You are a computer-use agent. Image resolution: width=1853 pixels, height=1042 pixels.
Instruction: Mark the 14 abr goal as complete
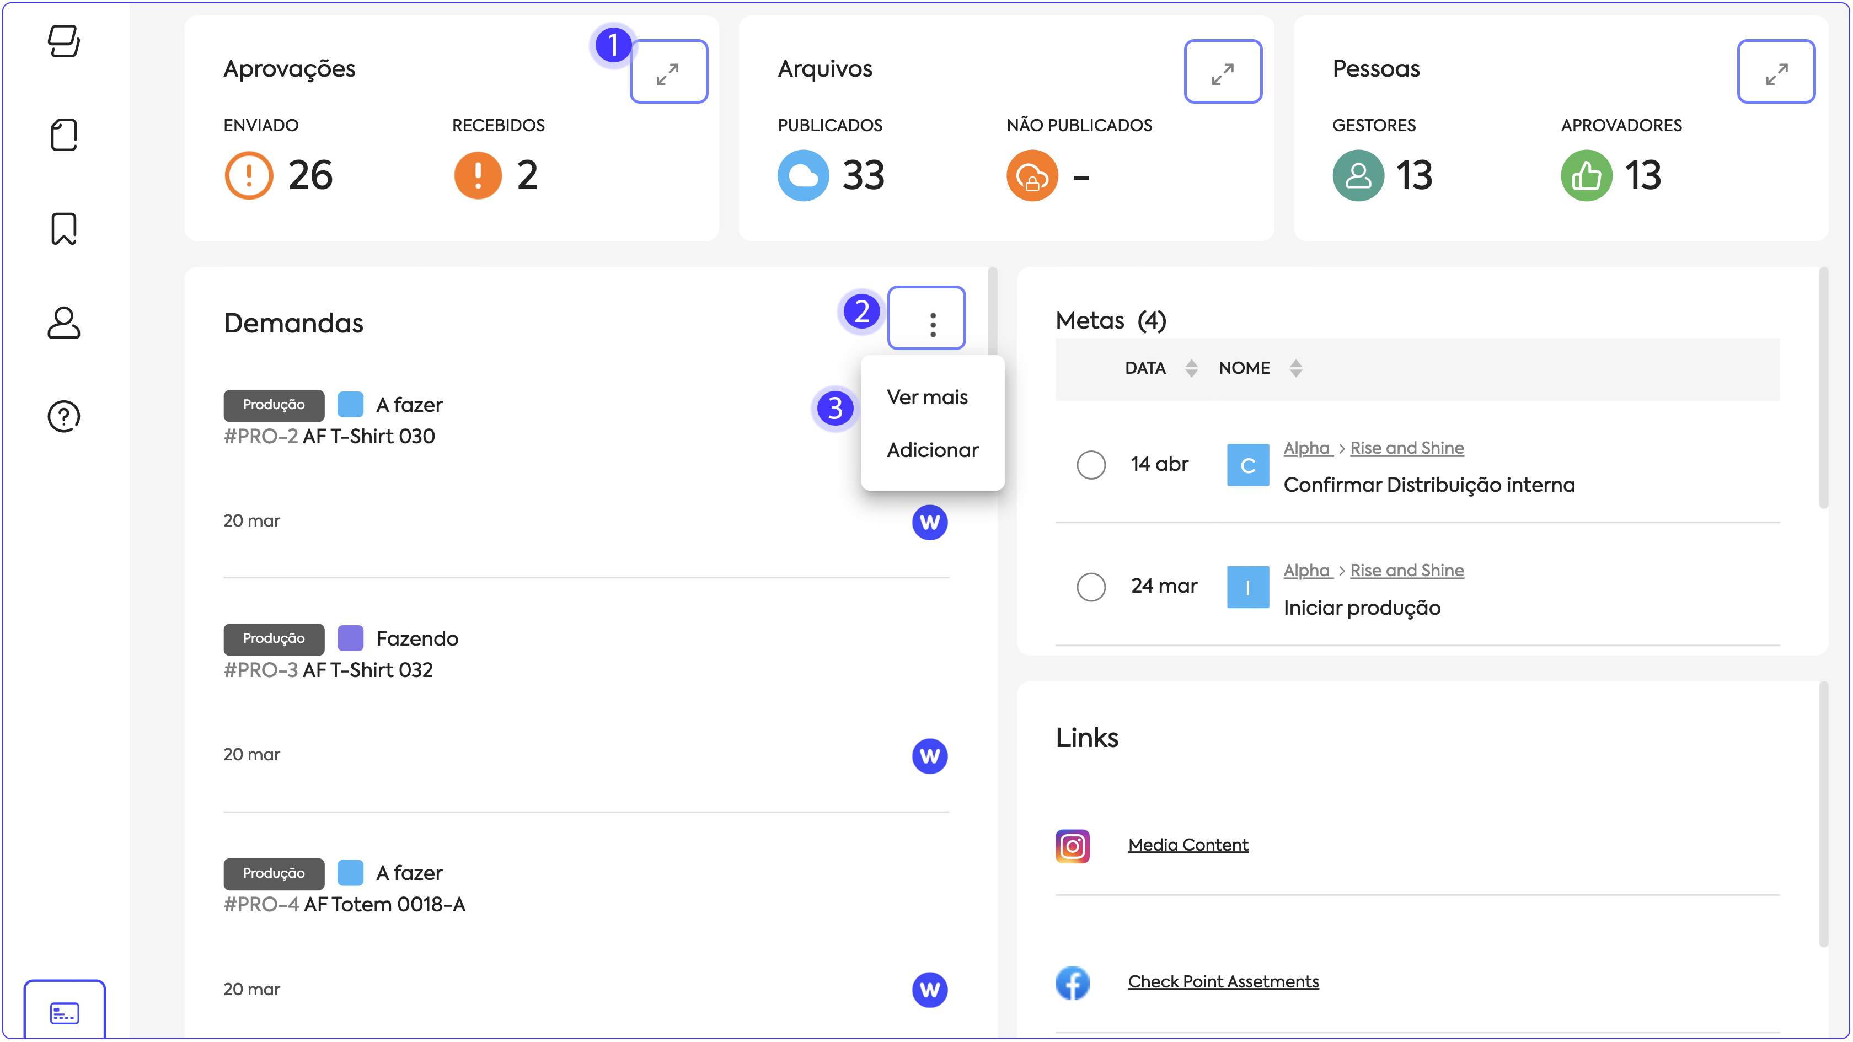(1090, 465)
